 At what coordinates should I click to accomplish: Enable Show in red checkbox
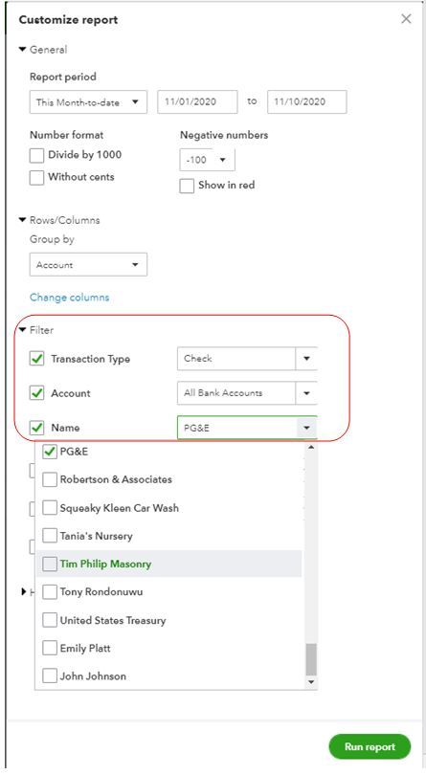click(x=187, y=186)
